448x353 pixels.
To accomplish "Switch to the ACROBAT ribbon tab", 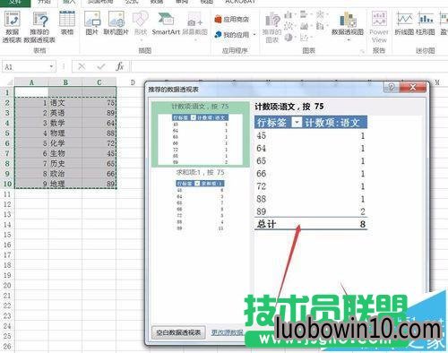I will (x=240, y=2).
